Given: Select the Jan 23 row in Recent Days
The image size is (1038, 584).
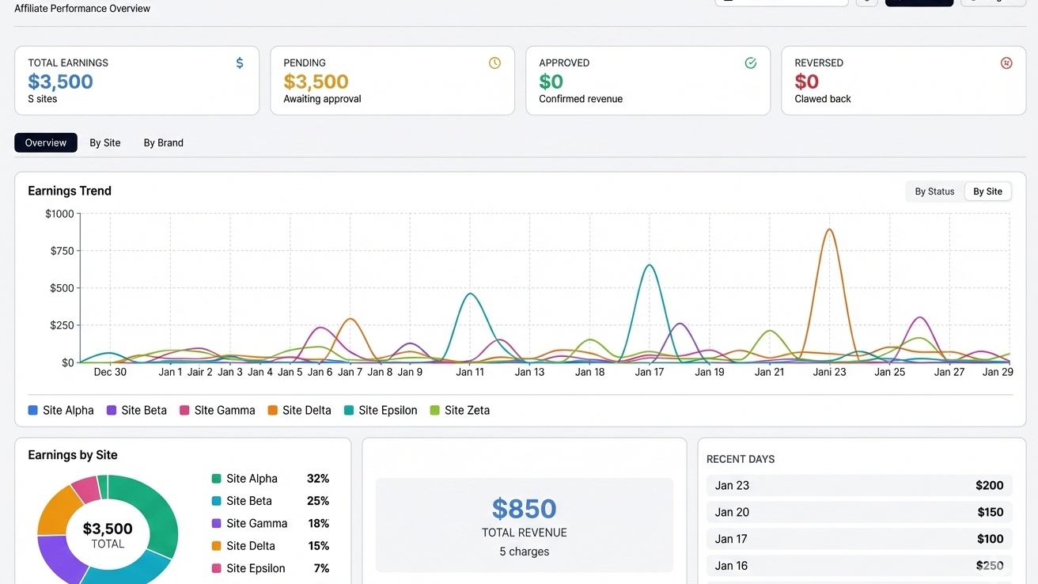Looking at the screenshot, I should tap(858, 485).
